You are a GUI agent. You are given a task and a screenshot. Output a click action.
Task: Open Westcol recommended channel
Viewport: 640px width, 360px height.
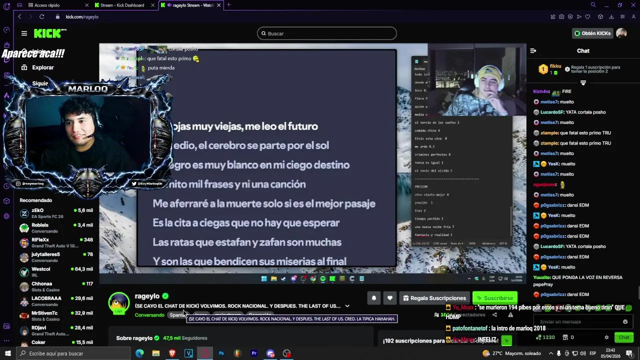coord(56,272)
